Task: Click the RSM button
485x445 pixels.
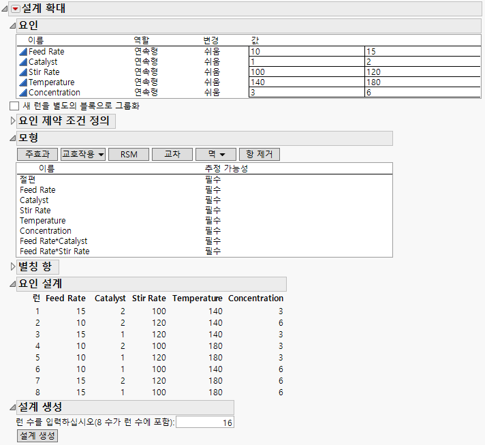Action: click(129, 154)
